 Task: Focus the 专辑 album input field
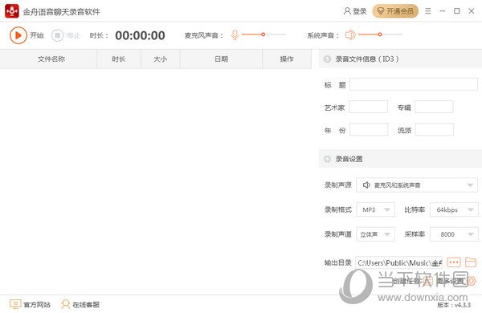(434, 107)
